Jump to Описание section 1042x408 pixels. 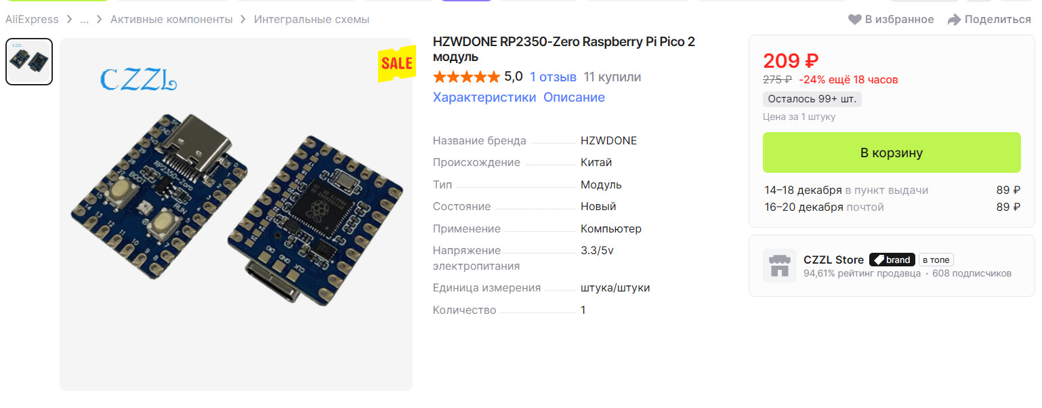coord(574,97)
